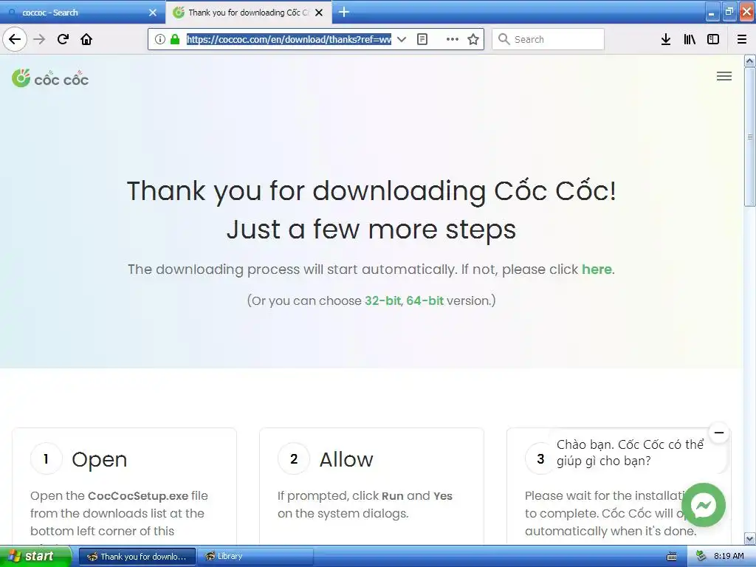Click the Cốc Cốc logo
Screen dimensions: 756x567
50,78
